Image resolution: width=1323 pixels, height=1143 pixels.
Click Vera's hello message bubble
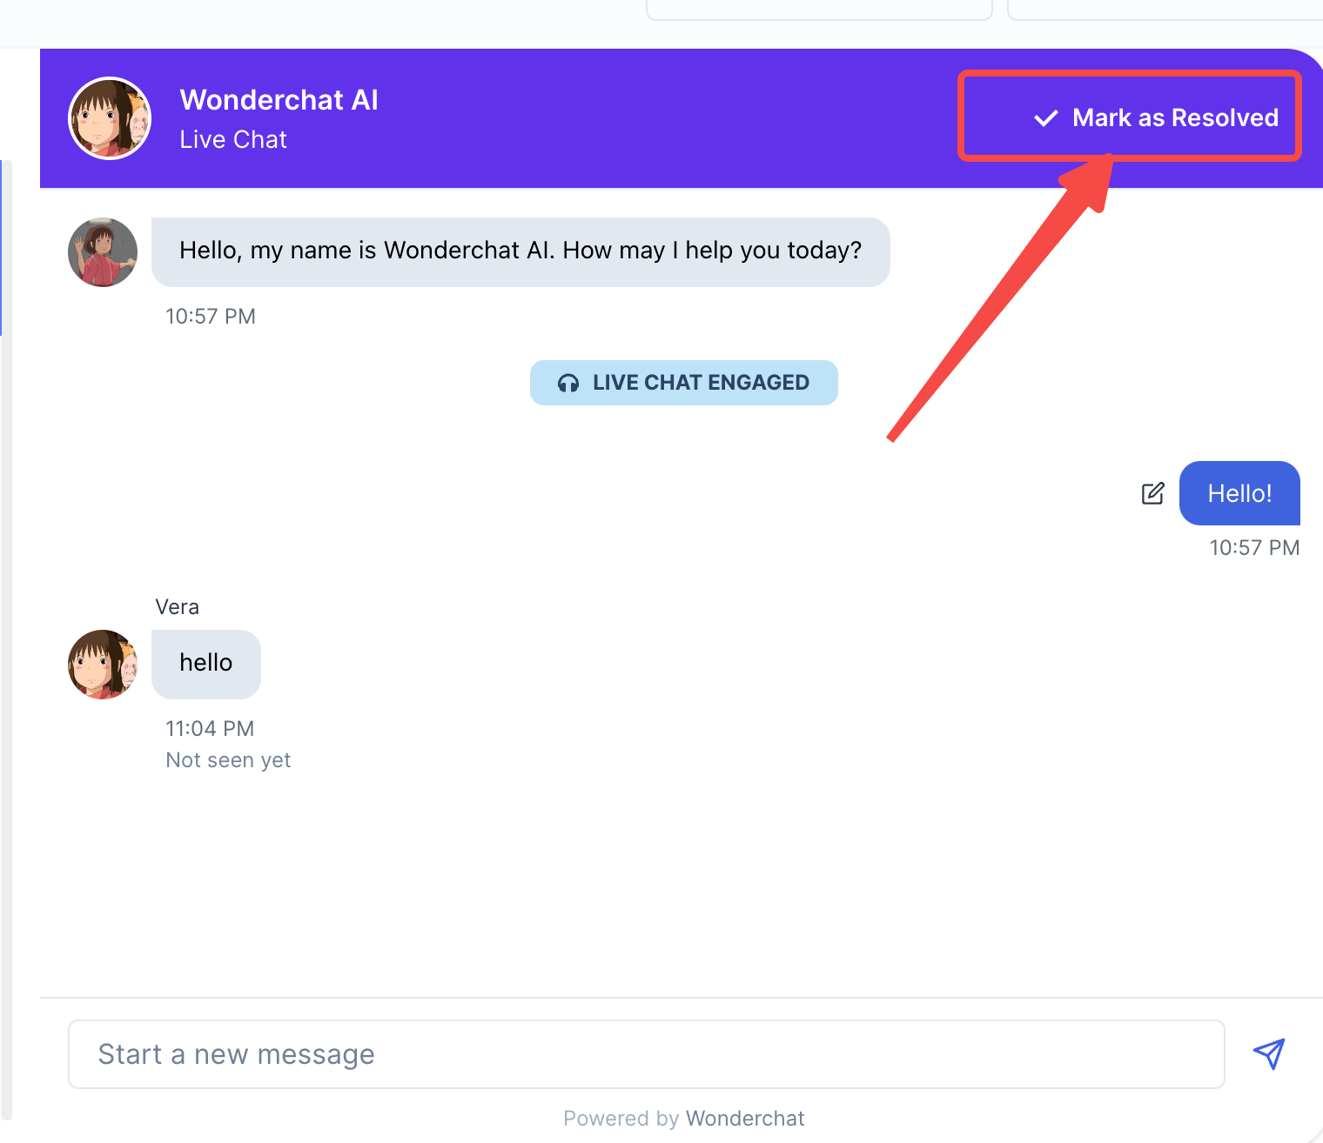point(206,664)
